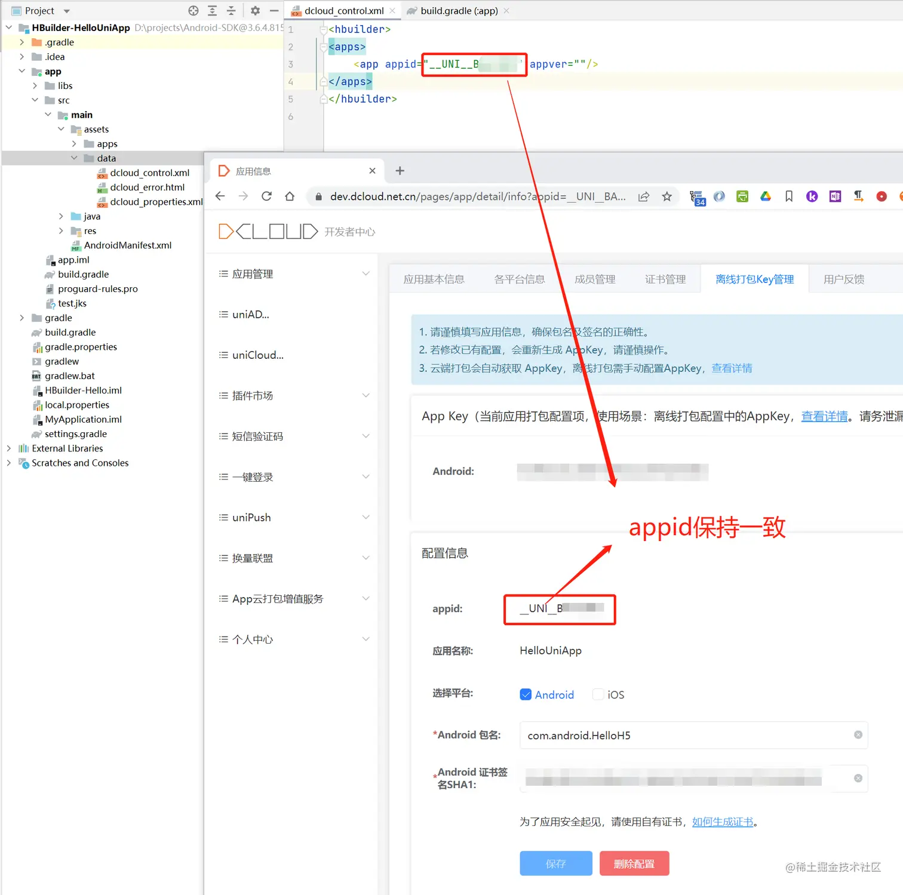The width and height of the screenshot is (903, 895).
Task: Open 如何生成证书 link
Action: click(723, 822)
